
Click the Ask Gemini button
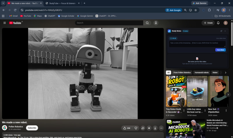(x=199, y=3)
